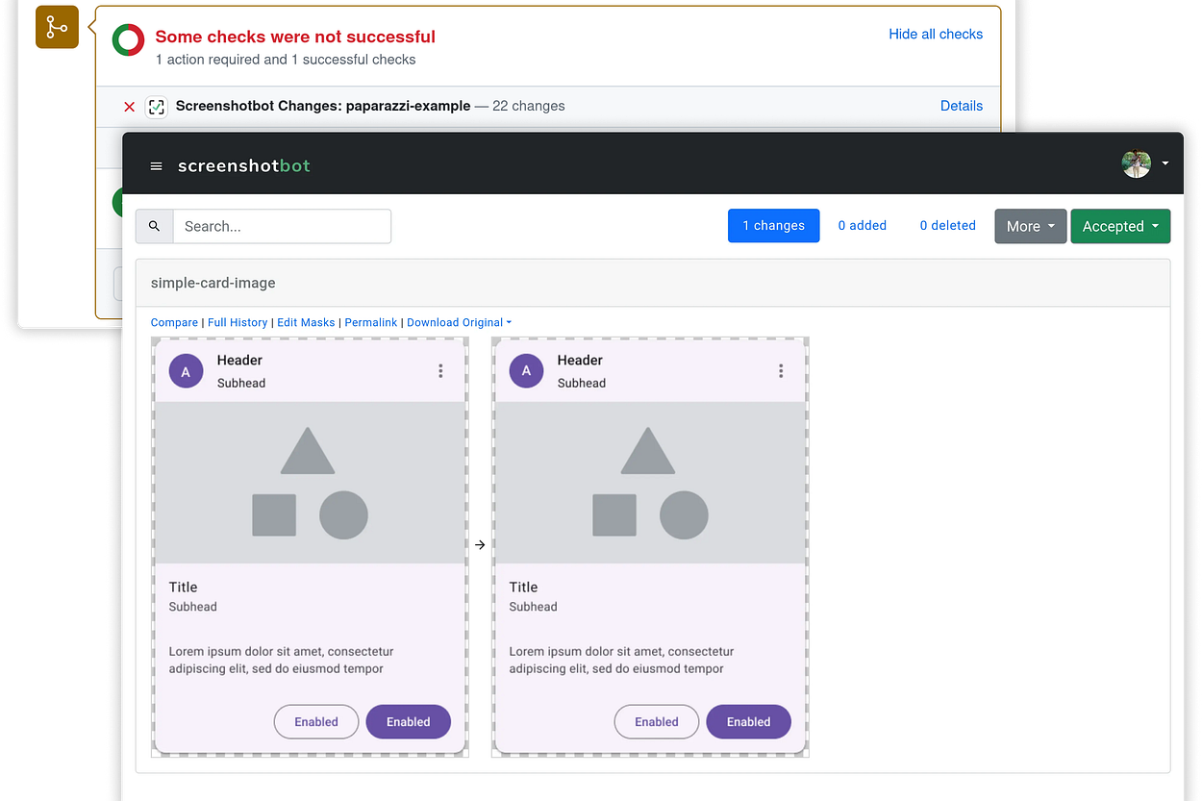
Task: Click '1 action required and 1 successful checks'
Action: (x=286, y=60)
